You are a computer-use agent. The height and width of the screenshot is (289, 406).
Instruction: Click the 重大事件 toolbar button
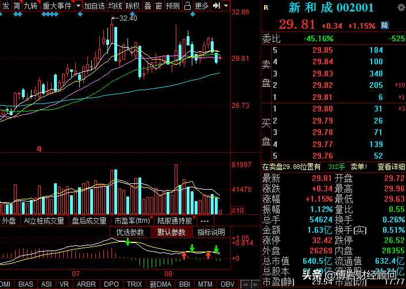point(57,5)
